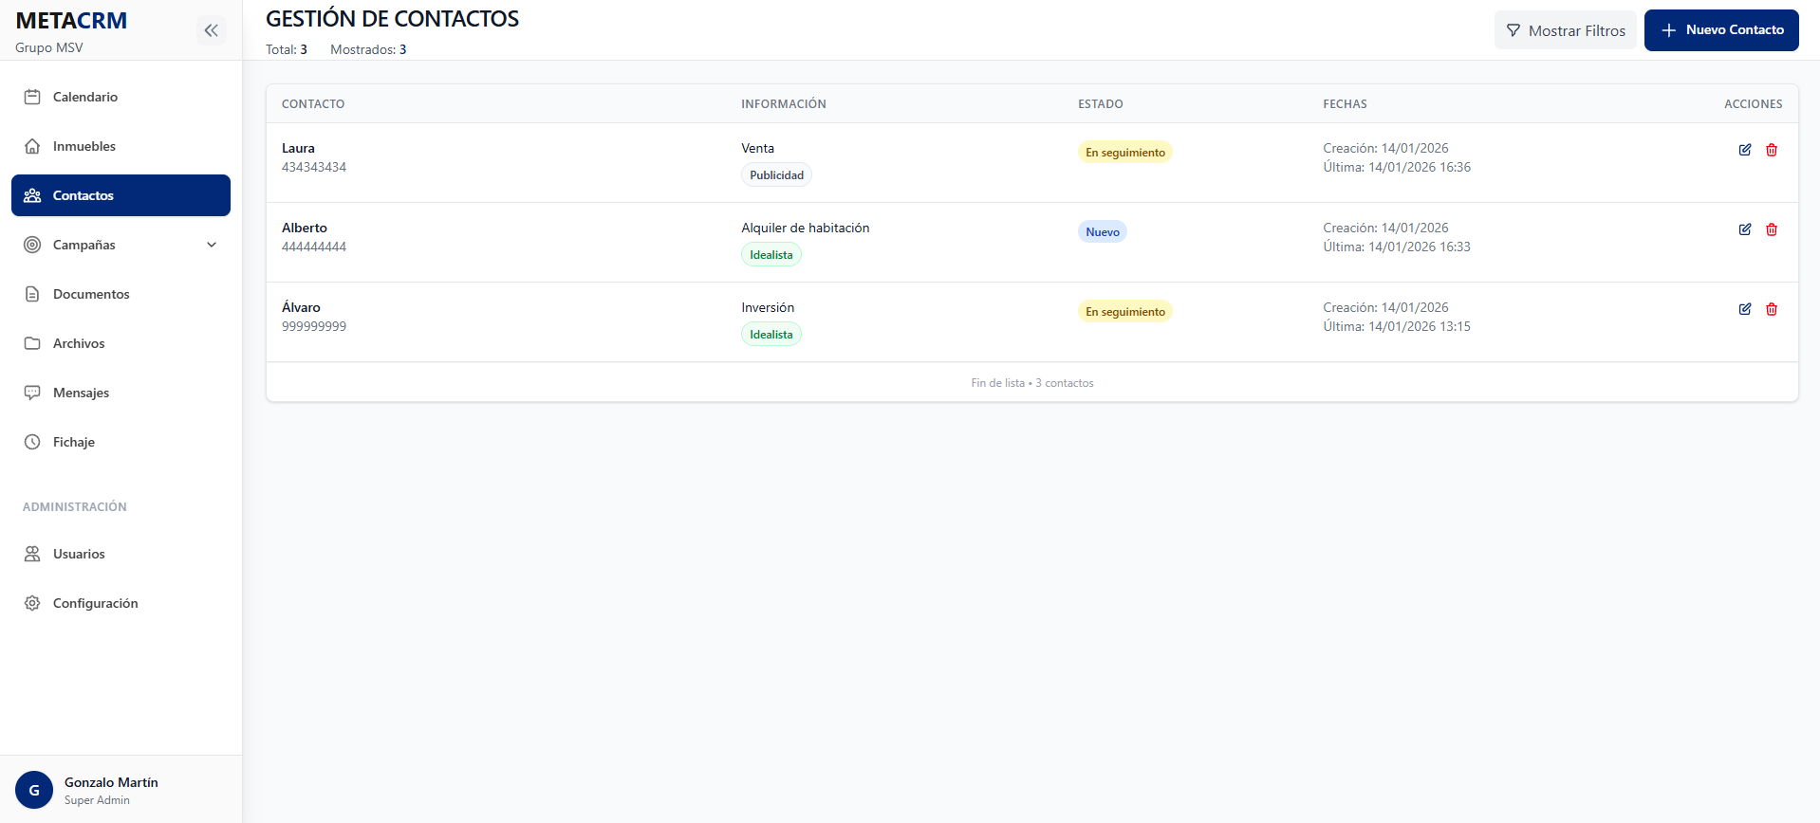Screen dimensions: 1820x823
Task: Delete the Alberto contact via trash icon
Action: pos(1771,229)
